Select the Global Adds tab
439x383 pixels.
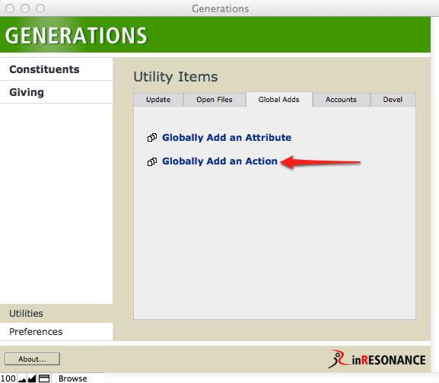[x=279, y=100]
